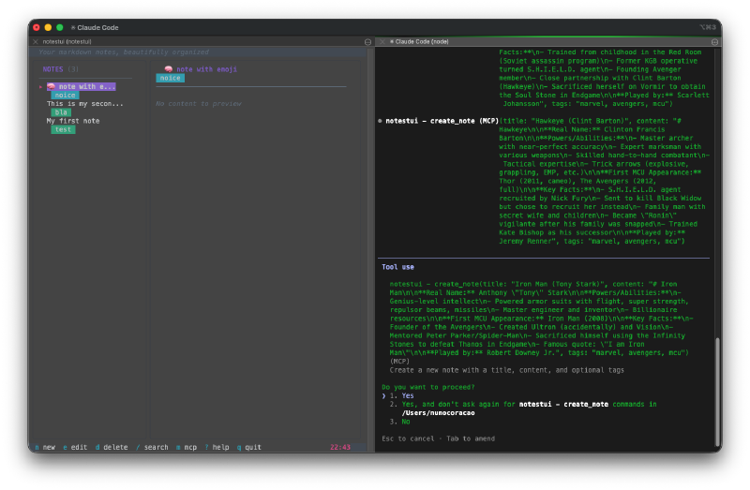Select the 'My first note' entry

click(x=73, y=121)
